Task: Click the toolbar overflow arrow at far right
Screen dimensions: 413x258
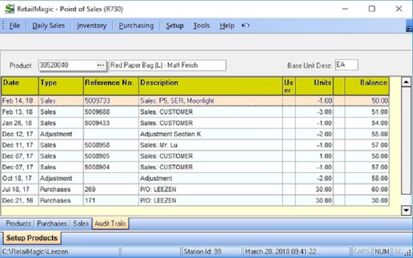Action: [409, 29]
